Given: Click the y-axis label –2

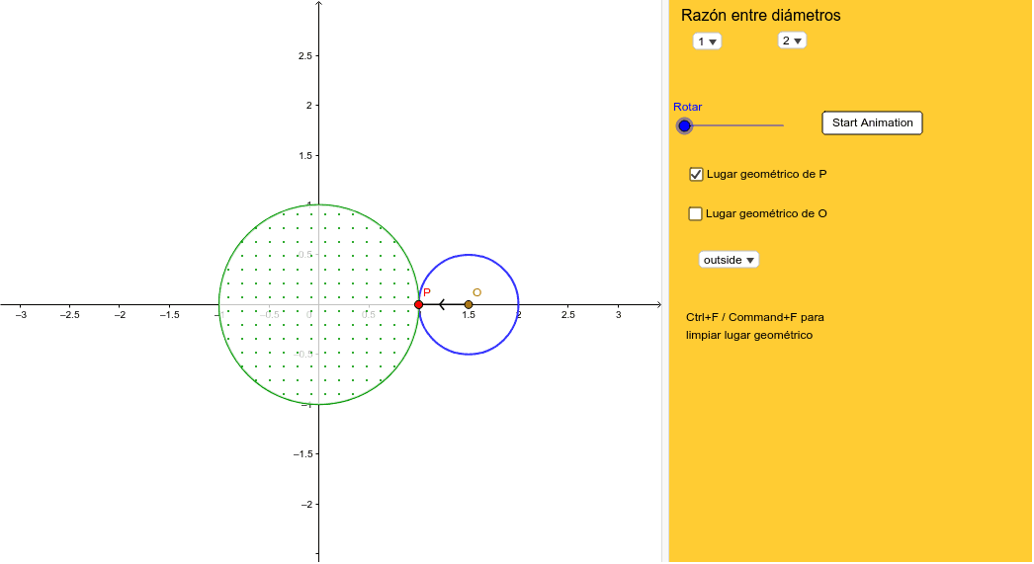Looking at the screenshot, I should click(306, 505).
